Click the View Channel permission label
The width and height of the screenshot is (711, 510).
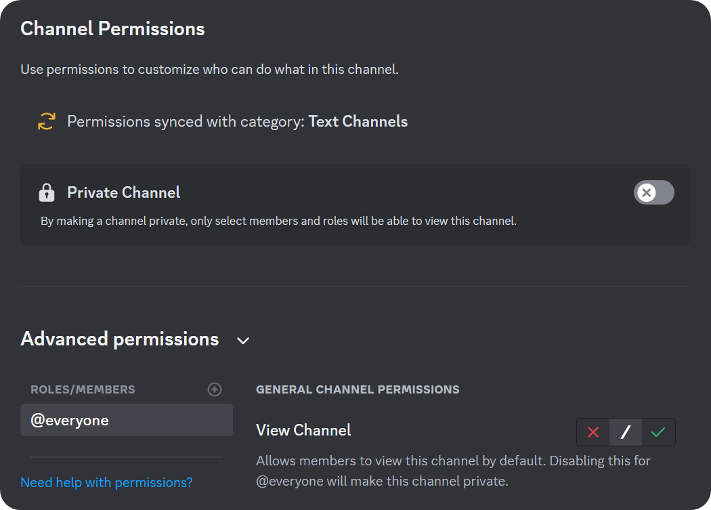tap(303, 430)
